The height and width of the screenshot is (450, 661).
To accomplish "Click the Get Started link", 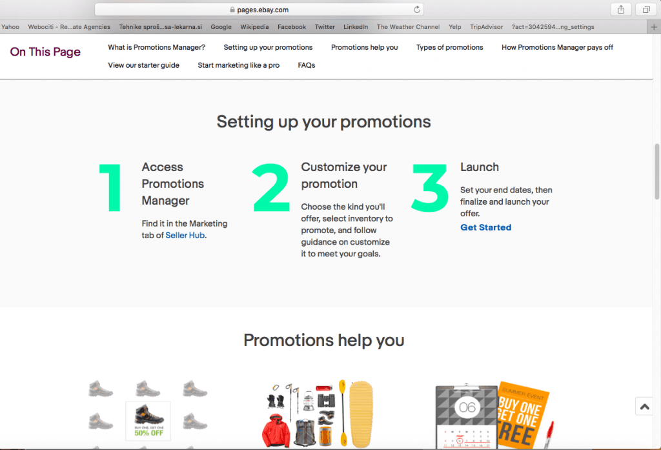I will coord(485,227).
